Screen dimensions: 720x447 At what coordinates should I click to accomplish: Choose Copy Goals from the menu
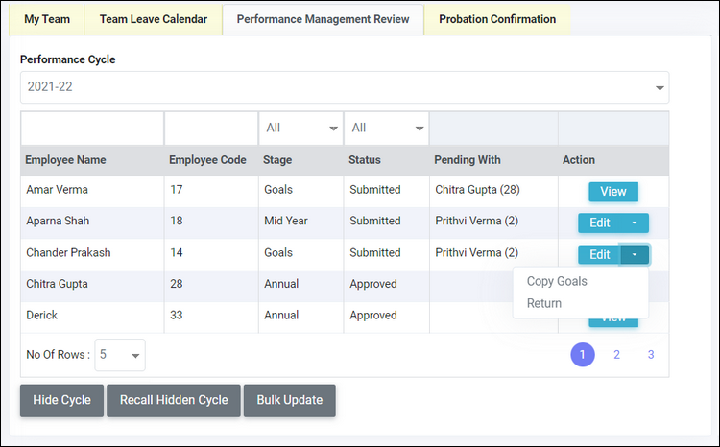tap(557, 282)
